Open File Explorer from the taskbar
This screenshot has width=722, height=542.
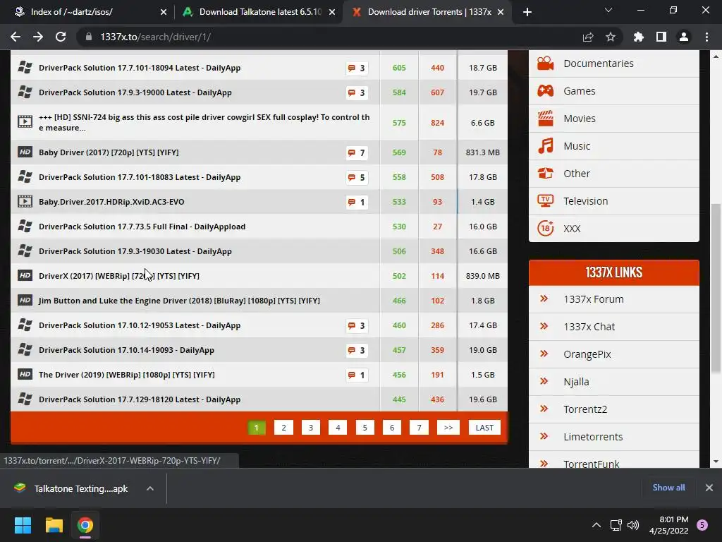(54, 525)
